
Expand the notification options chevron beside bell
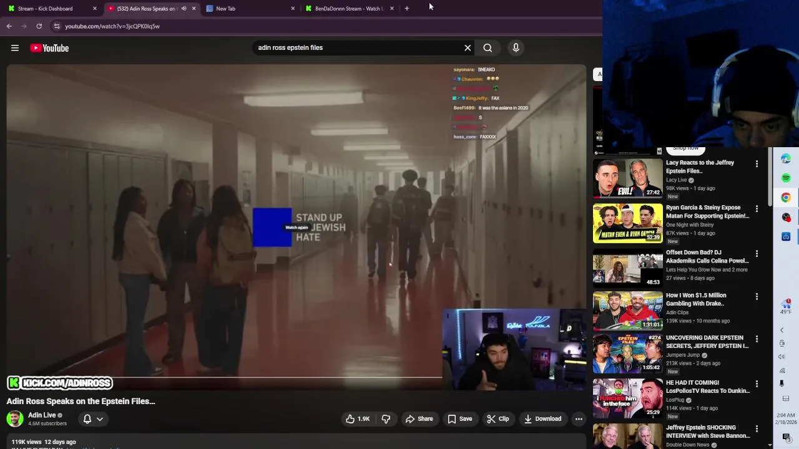click(x=99, y=419)
